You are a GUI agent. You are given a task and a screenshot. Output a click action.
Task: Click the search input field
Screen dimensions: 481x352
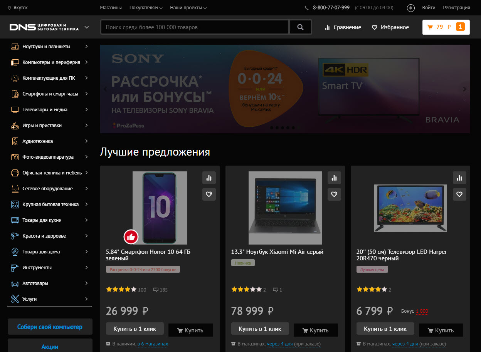195,27
